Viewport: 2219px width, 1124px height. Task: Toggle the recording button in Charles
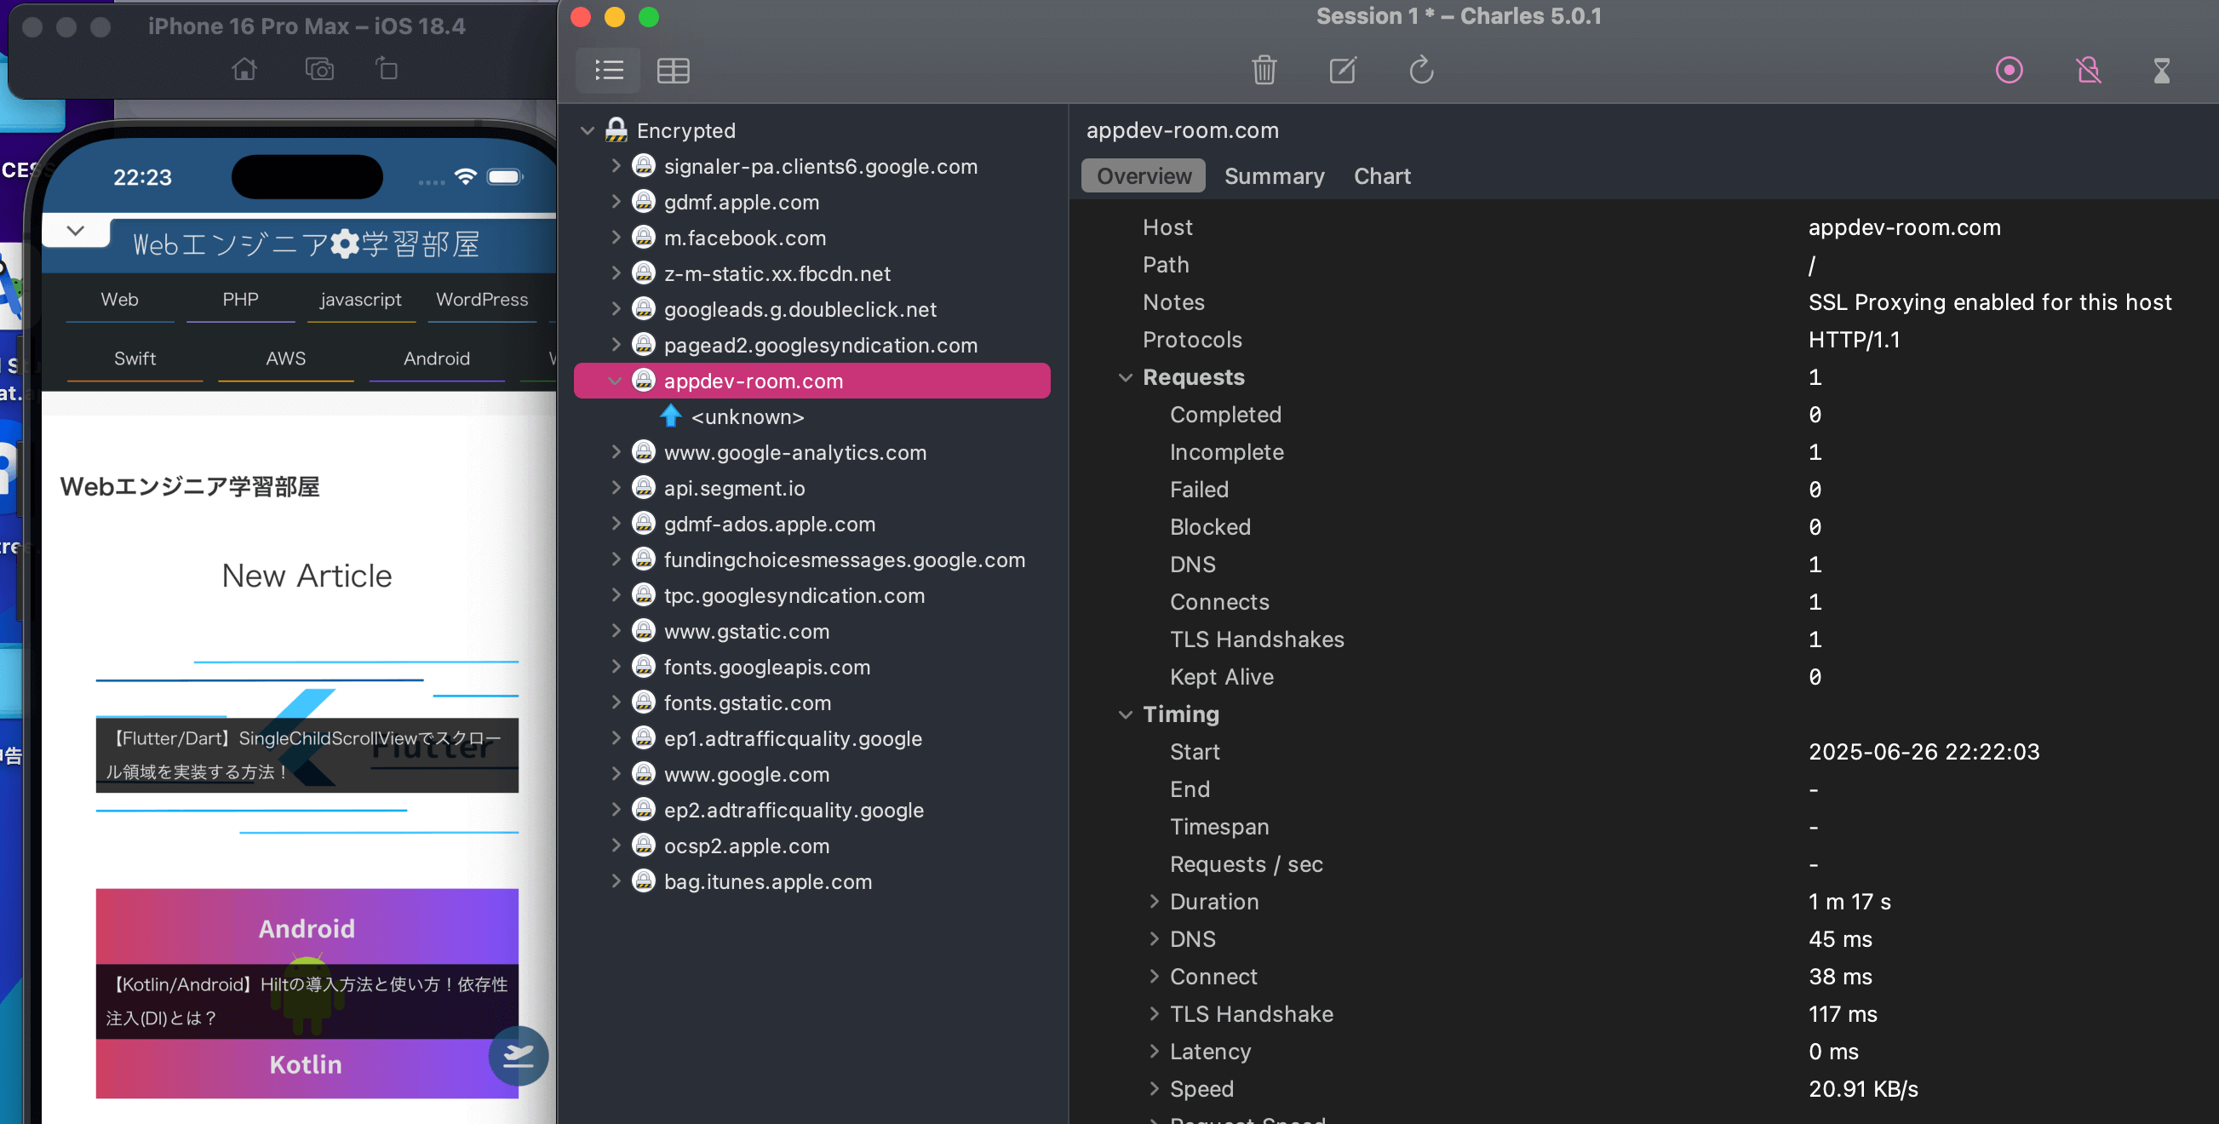2009,70
